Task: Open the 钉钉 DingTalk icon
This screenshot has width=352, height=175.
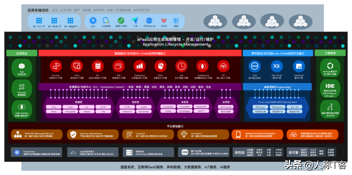Action: pyautogui.click(x=93, y=21)
